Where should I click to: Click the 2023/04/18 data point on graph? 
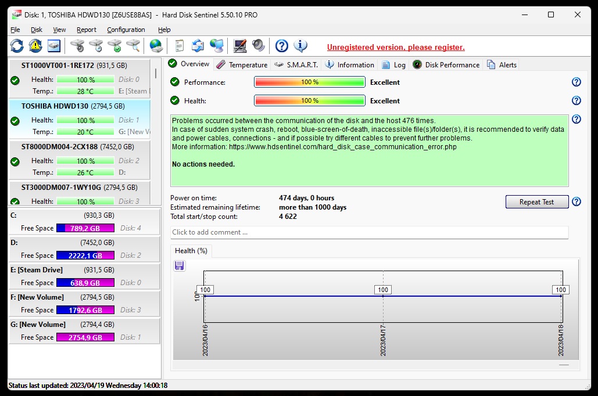(561, 296)
